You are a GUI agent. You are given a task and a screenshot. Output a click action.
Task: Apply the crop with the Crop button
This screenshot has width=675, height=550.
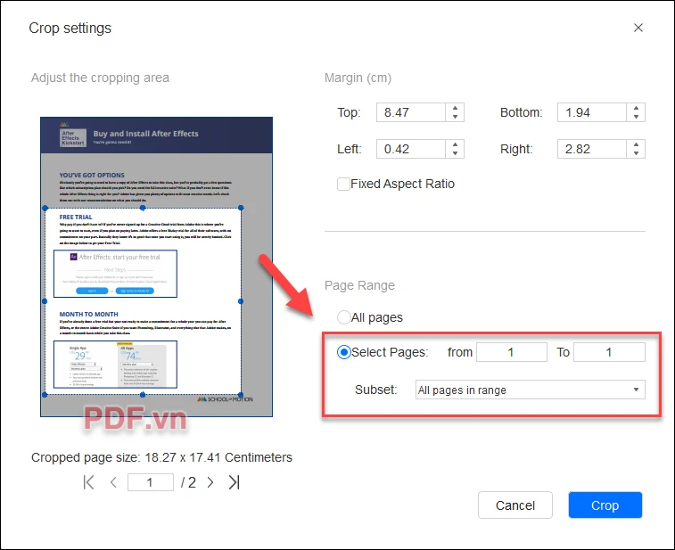605,505
